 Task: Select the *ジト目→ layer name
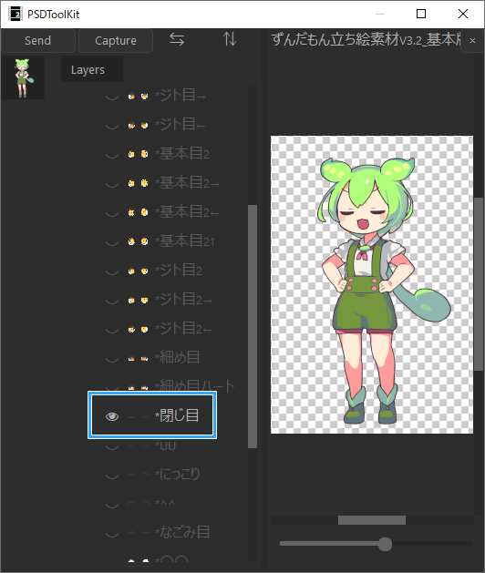[181, 95]
